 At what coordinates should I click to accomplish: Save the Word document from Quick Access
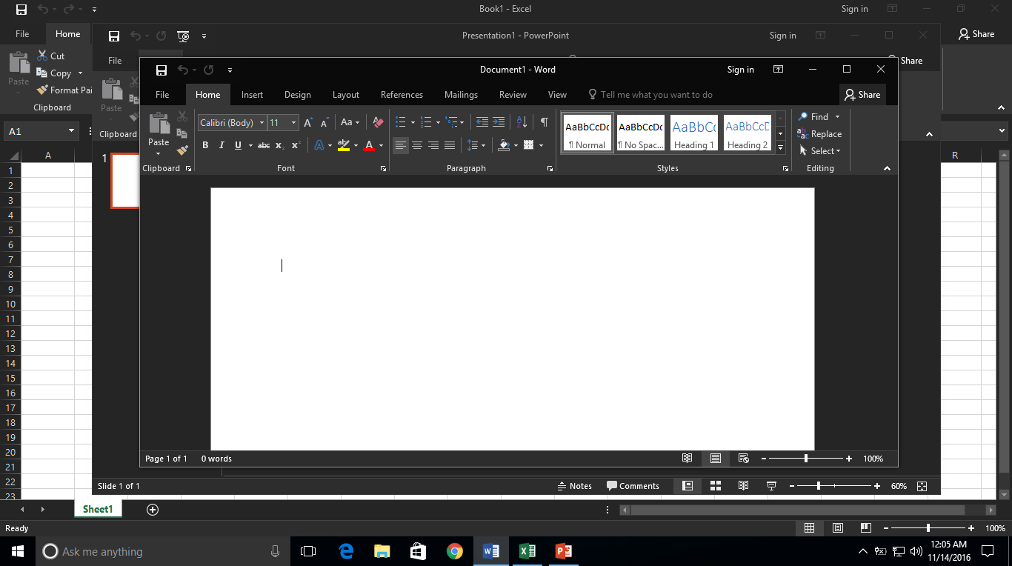coord(162,70)
